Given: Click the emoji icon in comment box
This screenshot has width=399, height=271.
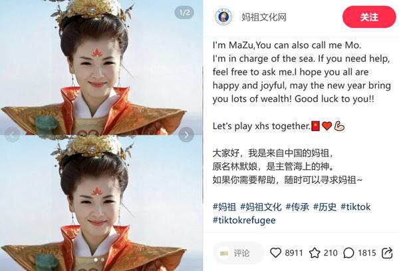Looking at the screenshot, I should 224,253.
